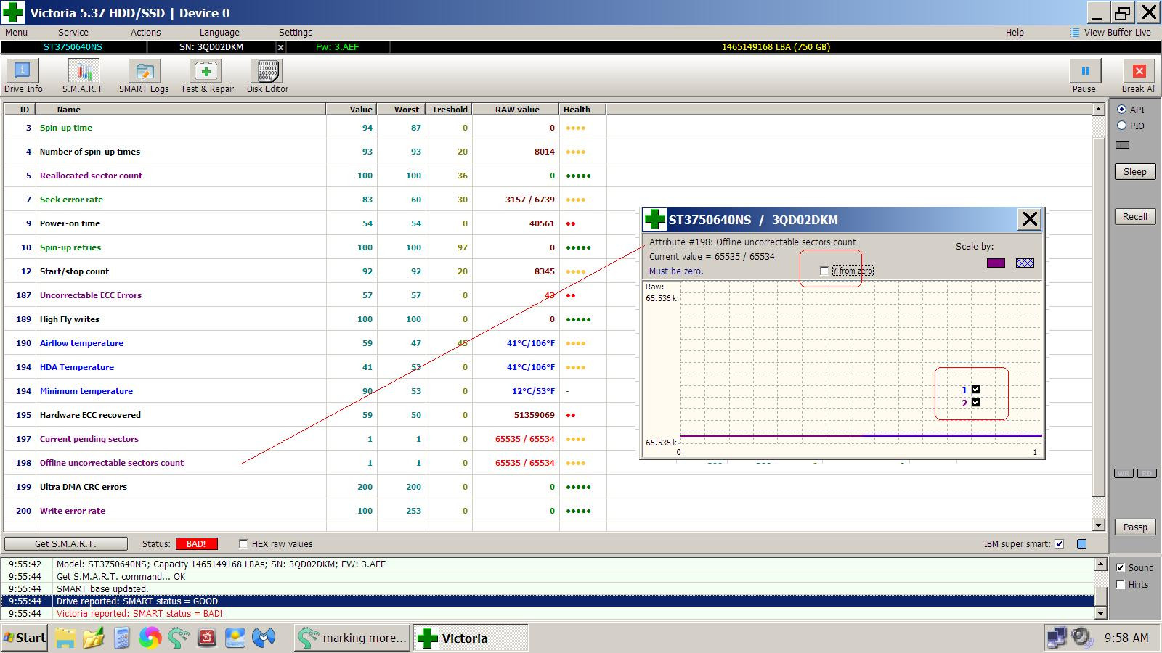Select log line 'Victoria reported: SMART status = BAD!'
Image resolution: width=1162 pixels, height=653 pixels.
(548, 613)
